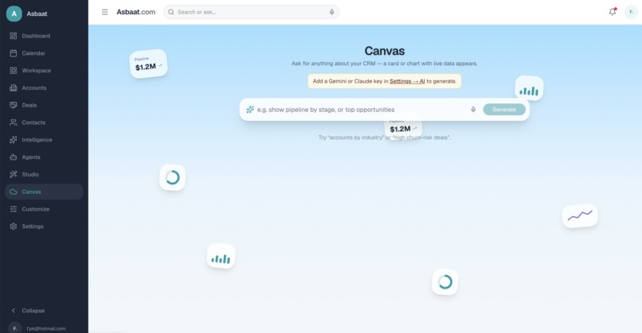Click the Asbaat logo avatar
Screen dimensions: 642x333
pyautogui.click(x=14, y=14)
